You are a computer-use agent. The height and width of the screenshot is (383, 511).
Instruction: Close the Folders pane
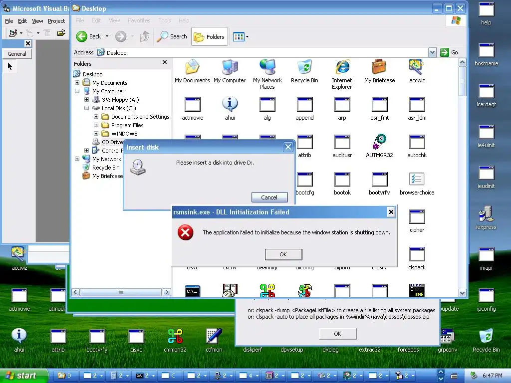(165, 62)
